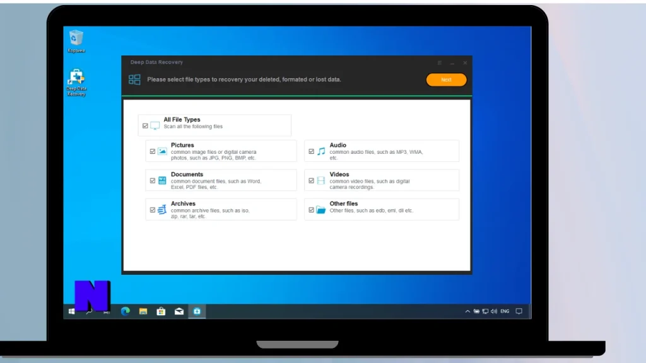
Task: Click the Audio music note icon
Action: pyautogui.click(x=321, y=151)
